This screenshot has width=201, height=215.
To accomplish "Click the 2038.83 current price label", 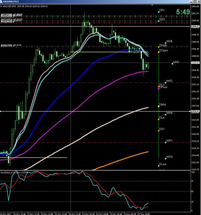I will click(x=195, y=63).
